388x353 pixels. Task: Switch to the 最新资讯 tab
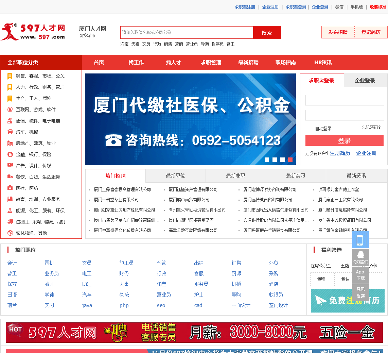356,175
